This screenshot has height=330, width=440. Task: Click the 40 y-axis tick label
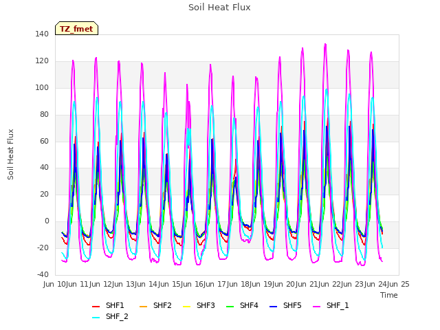click(x=44, y=168)
